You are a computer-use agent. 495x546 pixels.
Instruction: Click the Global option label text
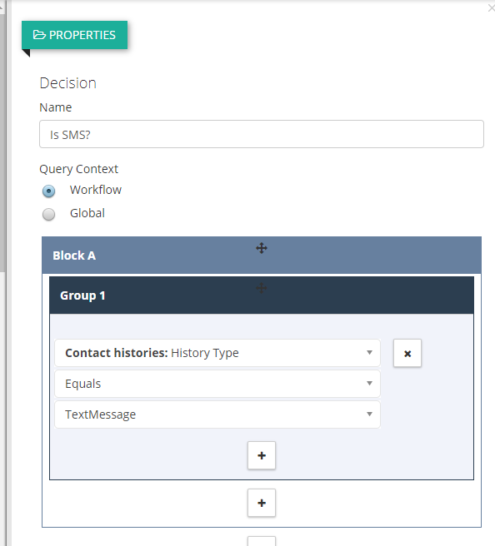pos(87,213)
